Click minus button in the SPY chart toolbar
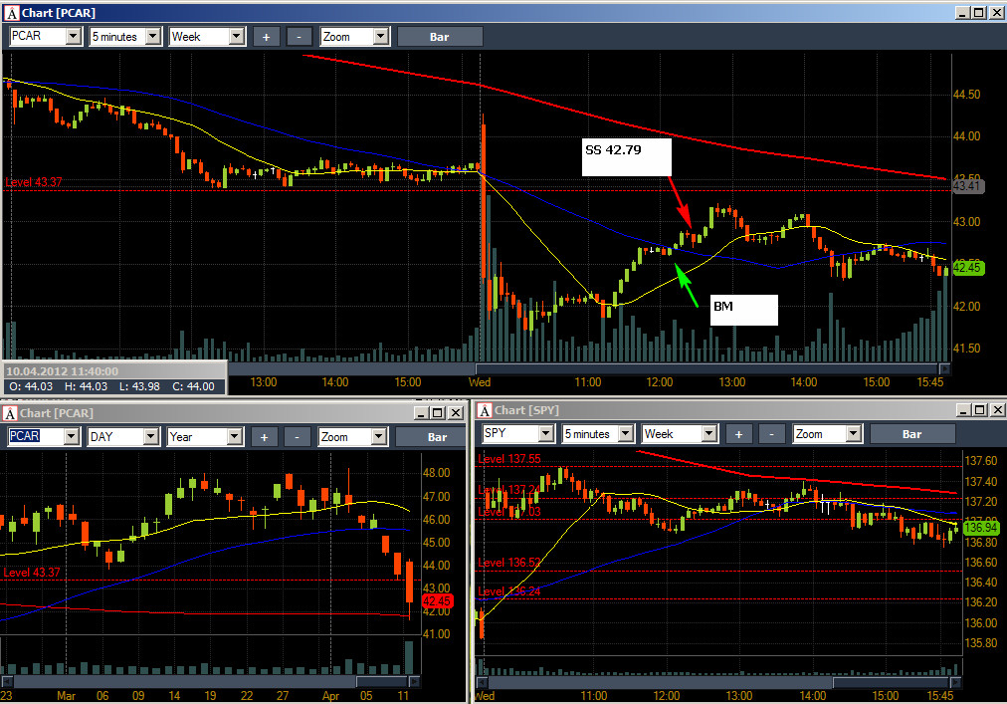Image resolution: width=1007 pixels, height=704 pixels. click(772, 434)
